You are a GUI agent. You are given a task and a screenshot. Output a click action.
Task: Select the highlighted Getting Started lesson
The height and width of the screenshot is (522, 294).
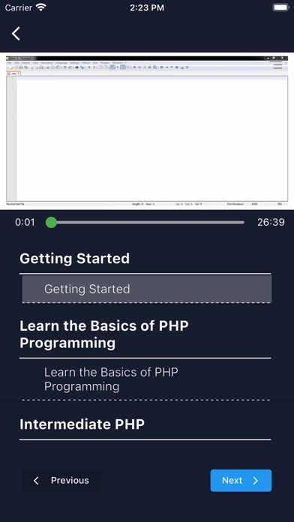pos(147,289)
